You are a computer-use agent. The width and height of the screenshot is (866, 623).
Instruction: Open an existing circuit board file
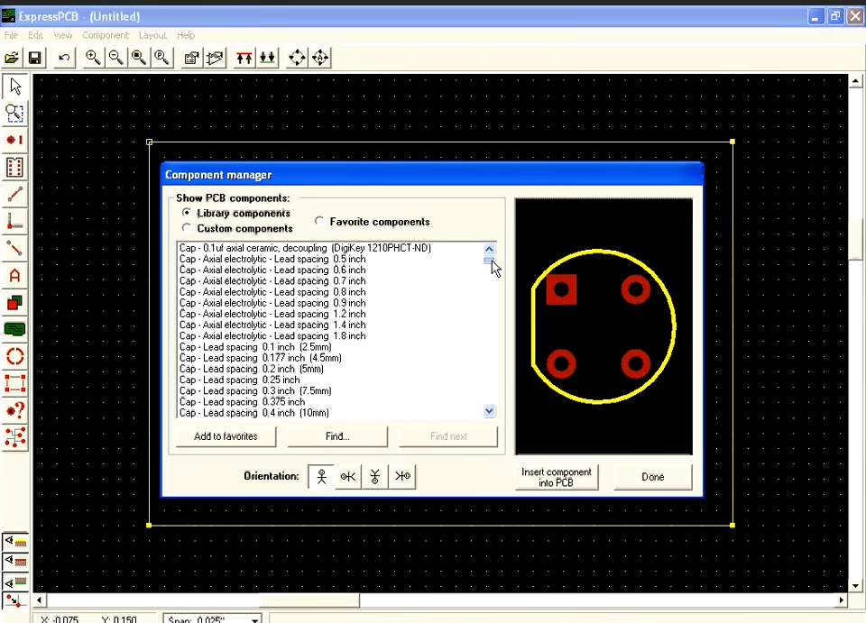12,57
